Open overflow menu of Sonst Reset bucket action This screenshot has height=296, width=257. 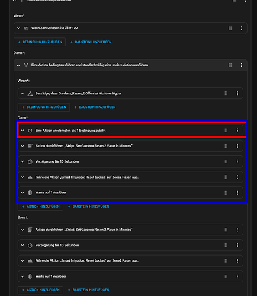coord(237,260)
